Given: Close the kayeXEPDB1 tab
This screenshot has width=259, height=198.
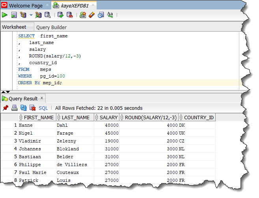Looking at the screenshot, I should 93,5.
